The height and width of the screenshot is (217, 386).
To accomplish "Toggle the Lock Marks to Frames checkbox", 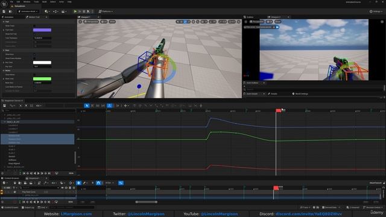I will [x=34, y=87].
